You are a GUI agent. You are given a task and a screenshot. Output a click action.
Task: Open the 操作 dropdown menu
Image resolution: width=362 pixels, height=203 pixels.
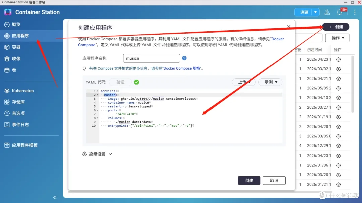[337, 38]
